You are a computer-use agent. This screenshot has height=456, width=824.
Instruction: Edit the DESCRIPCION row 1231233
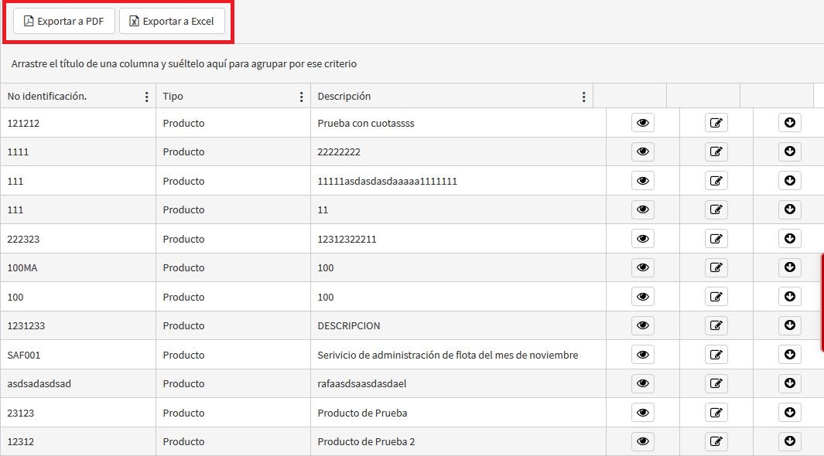[x=716, y=326]
